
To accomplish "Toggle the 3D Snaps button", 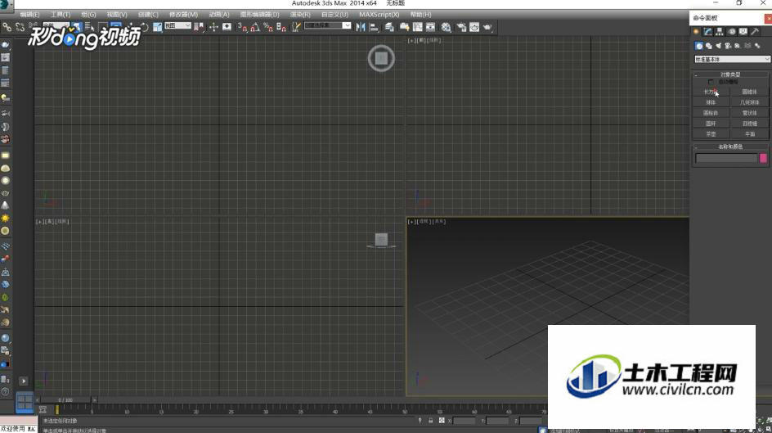I will [242, 26].
